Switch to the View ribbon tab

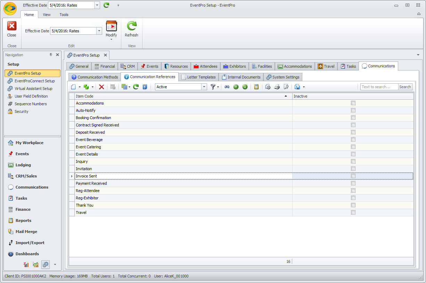[x=47, y=15]
